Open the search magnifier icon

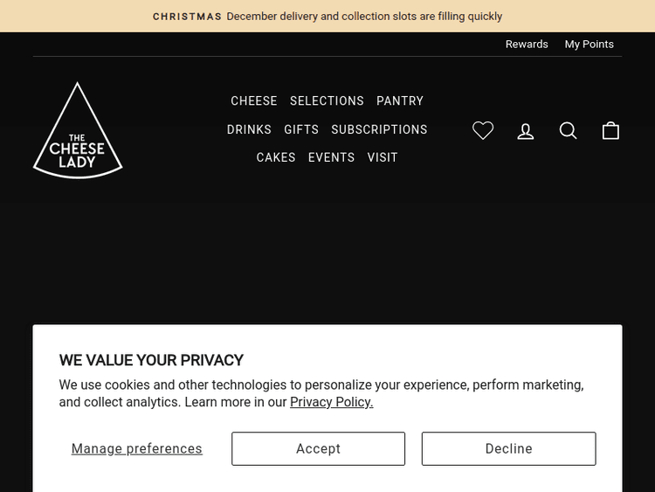[569, 130]
